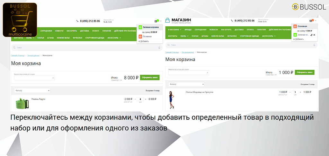
Task: Decrease quantity of Платье Модница на Прогулке
Action: click(290, 92)
